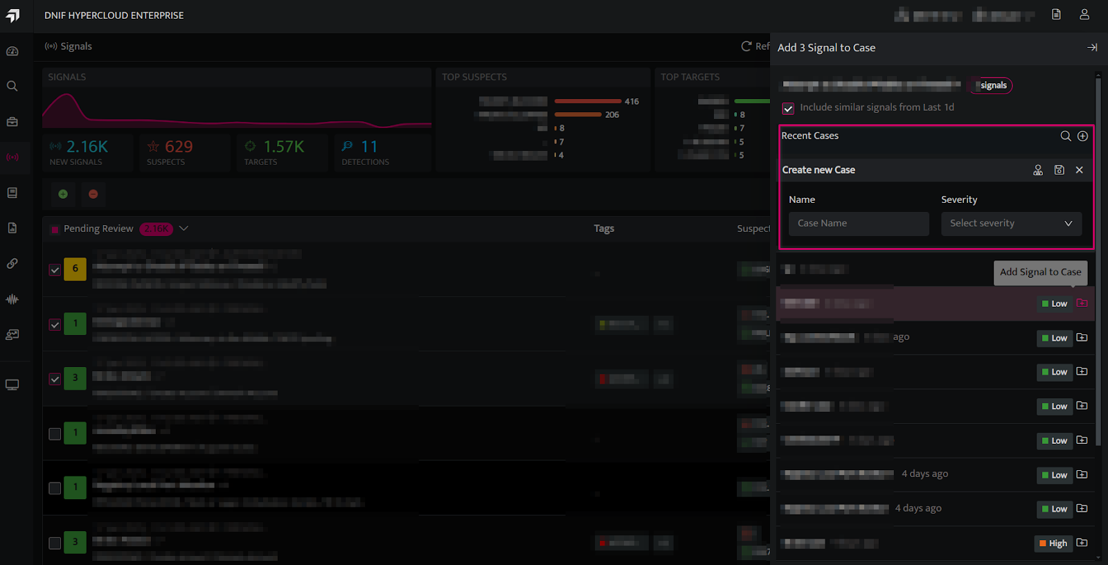Expand the Pending Review chevron dropdown
Viewport: 1108px width, 565px height.
184,228
